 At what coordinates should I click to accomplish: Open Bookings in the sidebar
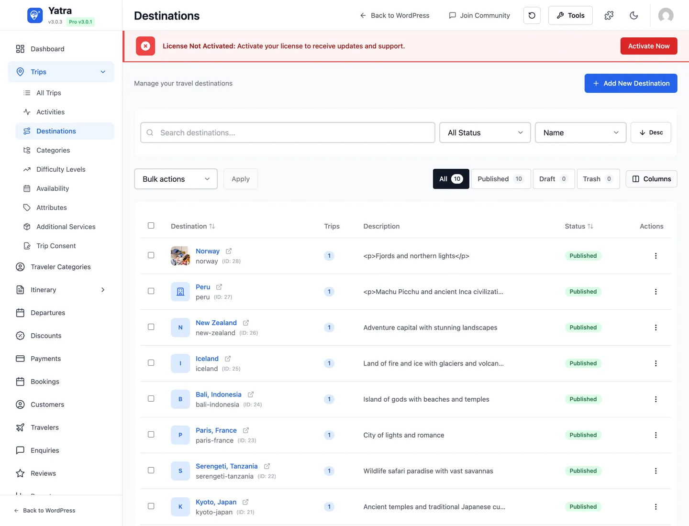(61, 382)
